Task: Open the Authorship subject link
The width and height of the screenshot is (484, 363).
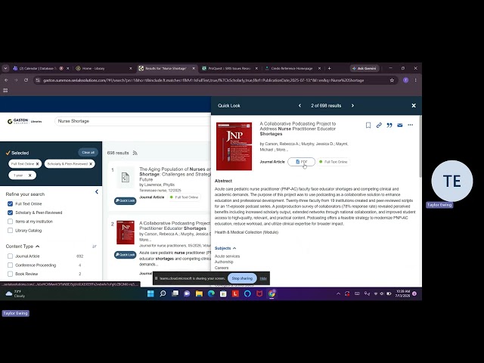Action: tap(224, 262)
